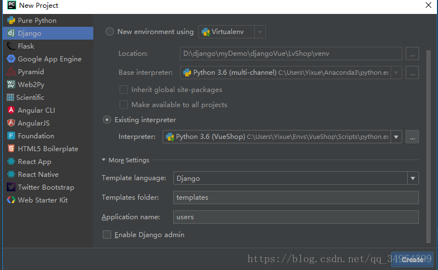Screen dimensions: 438x270
Task: Open the existing Interpreter dropdown arrow
Action: tap(396, 137)
